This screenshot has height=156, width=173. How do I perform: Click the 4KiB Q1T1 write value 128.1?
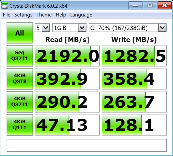click(134, 125)
